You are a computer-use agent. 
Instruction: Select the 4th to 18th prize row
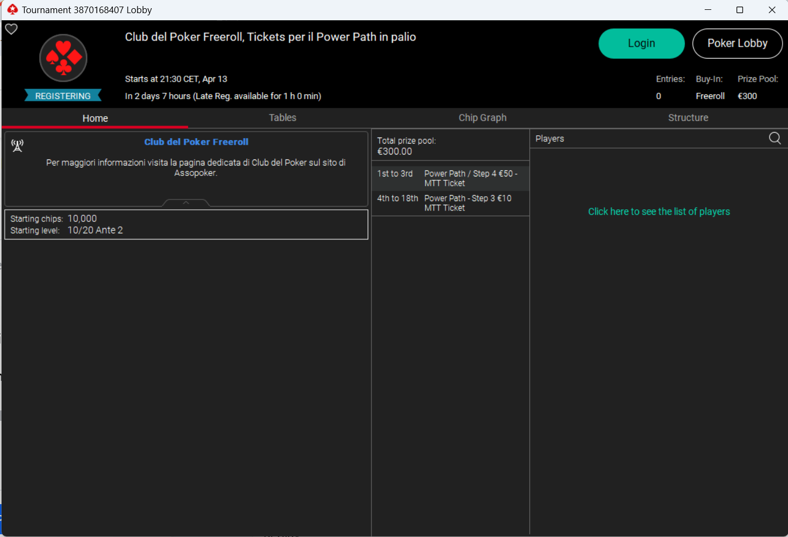tap(450, 203)
